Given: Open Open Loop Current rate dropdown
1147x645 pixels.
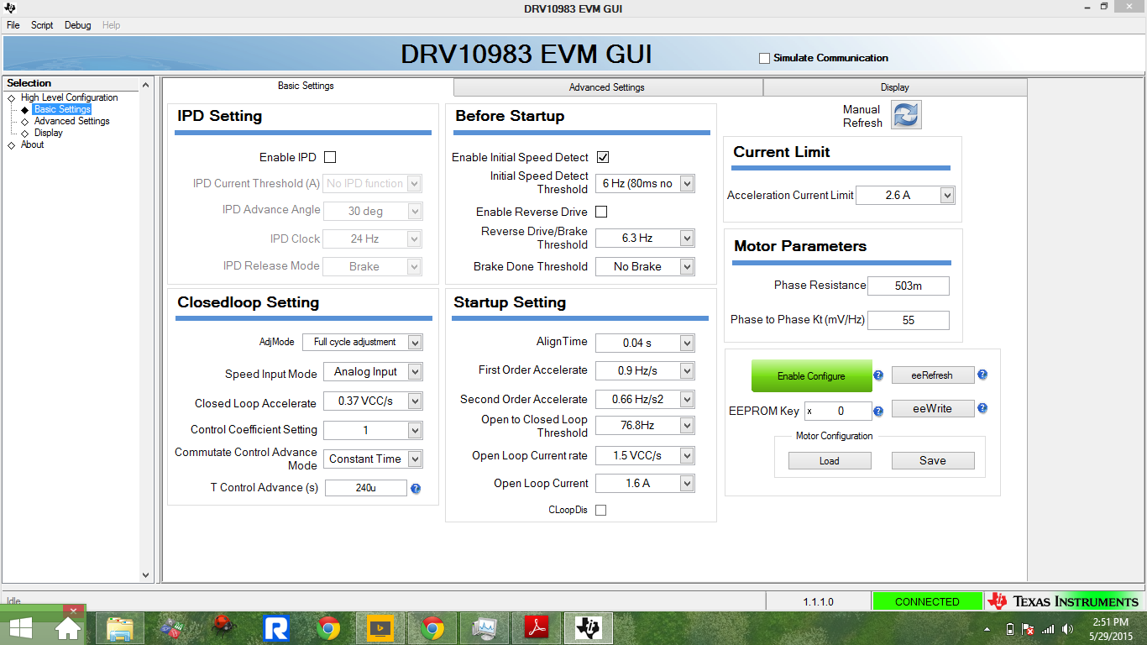Looking at the screenshot, I should point(687,455).
